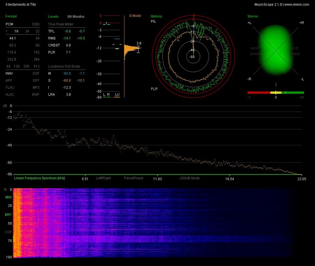The image size is (315, 266).
Task: Click the momentary max value -7.1
Action: coord(82,73)
